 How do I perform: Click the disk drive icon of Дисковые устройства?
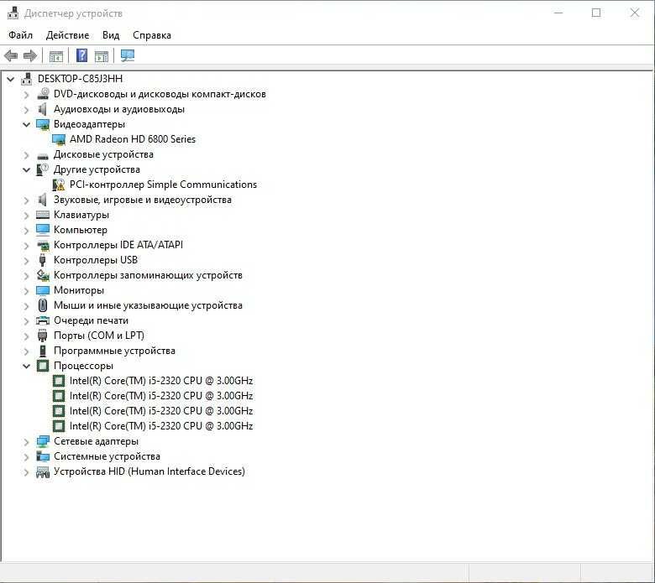pos(43,155)
